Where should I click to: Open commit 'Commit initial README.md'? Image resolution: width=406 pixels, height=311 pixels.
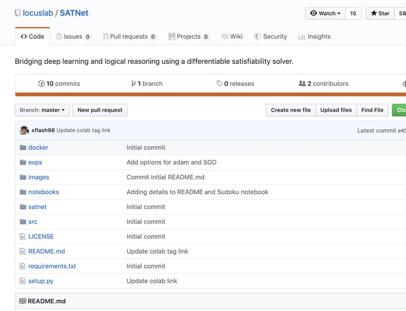(165, 177)
